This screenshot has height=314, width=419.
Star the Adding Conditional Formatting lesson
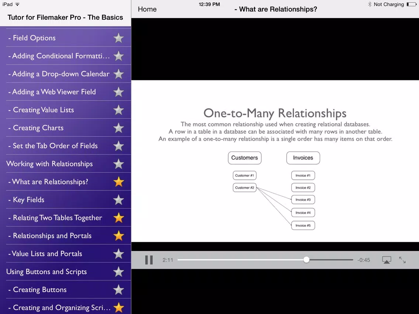pos(118,56)
